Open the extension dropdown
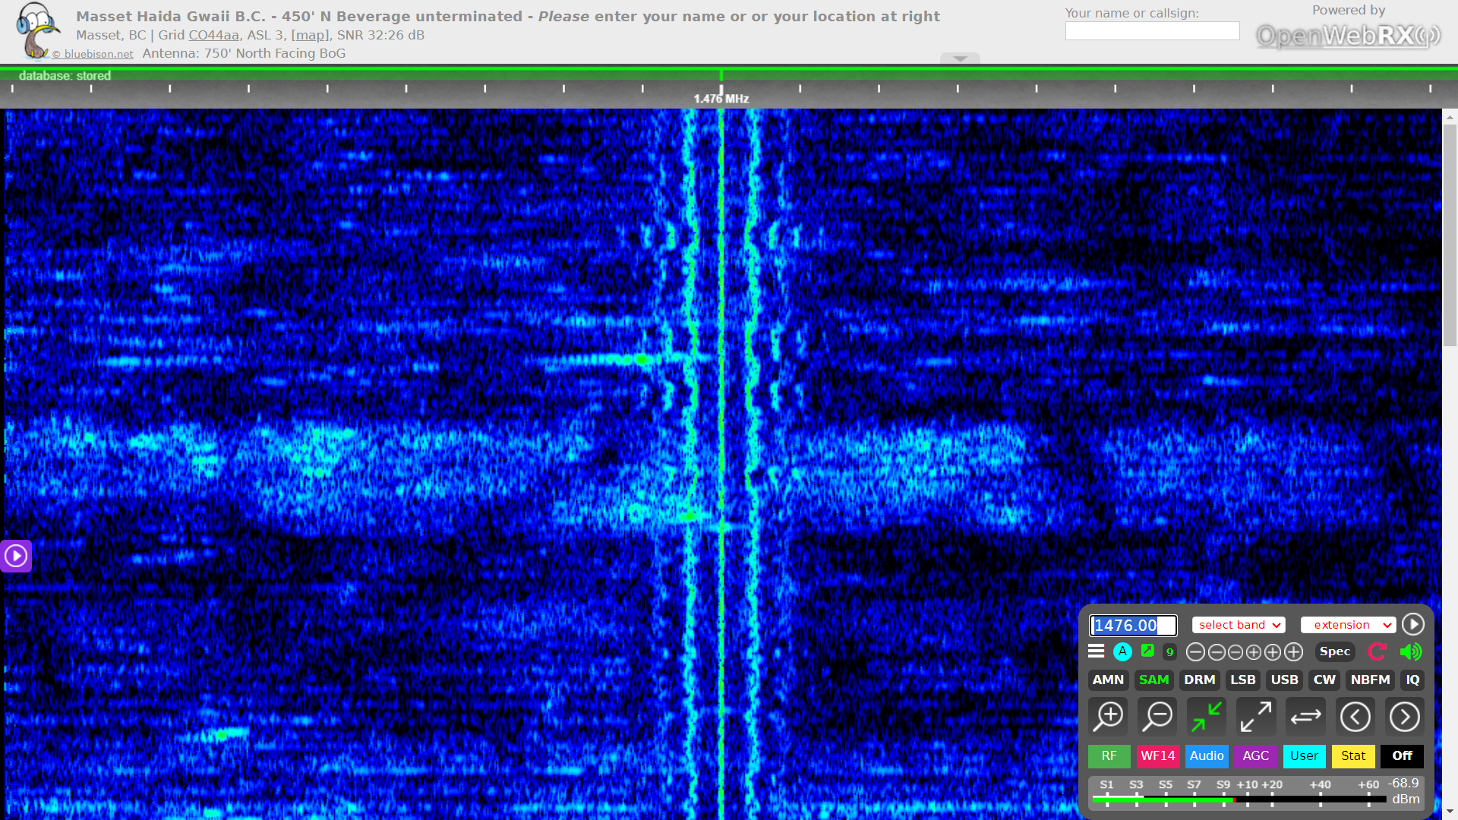The image size is (1458, 820). [1348, 625]
